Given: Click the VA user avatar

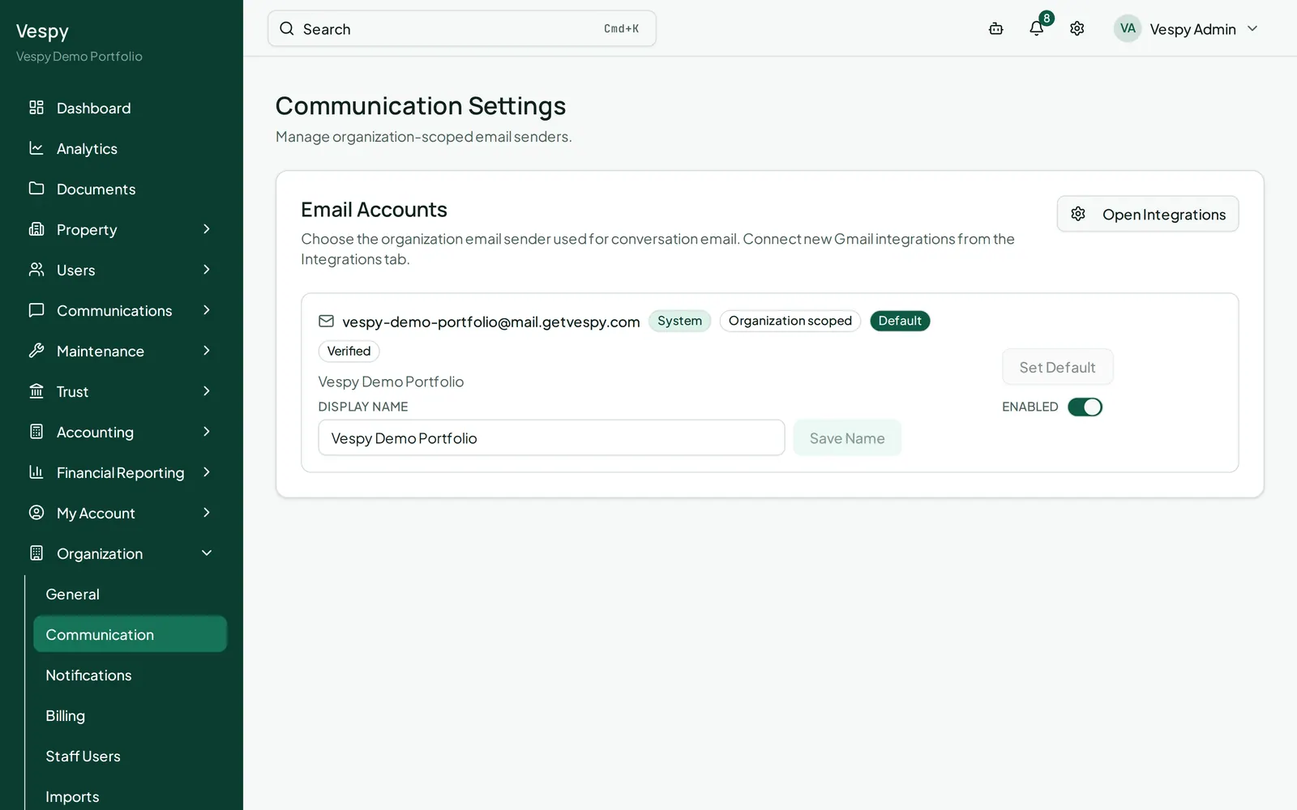Looking at the screenshot, I should coord(1128,28).
